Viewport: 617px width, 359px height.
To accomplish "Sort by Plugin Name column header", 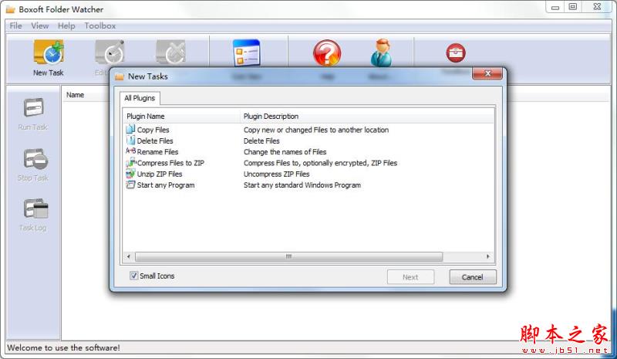I will coord(181,117).
